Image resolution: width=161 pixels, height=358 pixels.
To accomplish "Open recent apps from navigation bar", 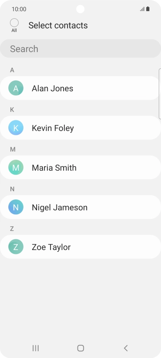I will pyautogui.click(x=35, y=348).
